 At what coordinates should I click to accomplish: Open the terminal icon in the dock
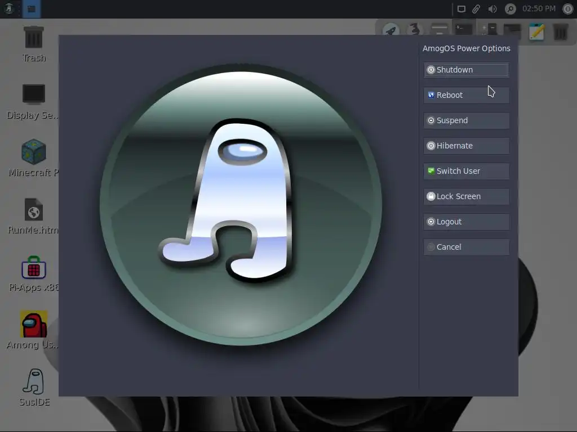point(464,29)
